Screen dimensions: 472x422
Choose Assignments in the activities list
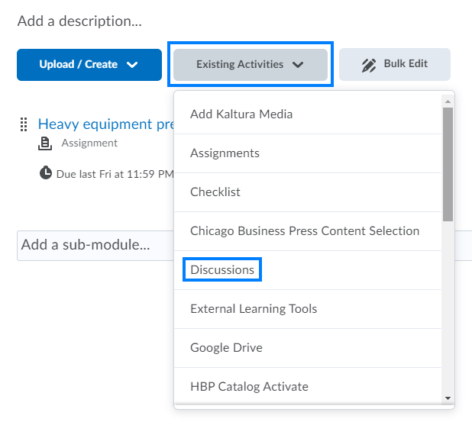(225, 153)
